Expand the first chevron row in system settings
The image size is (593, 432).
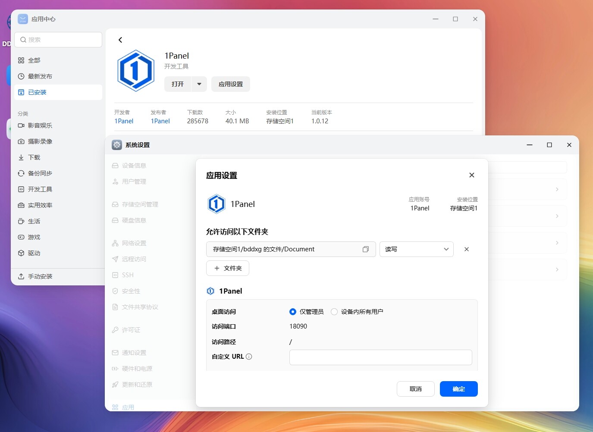click(557, 189)
